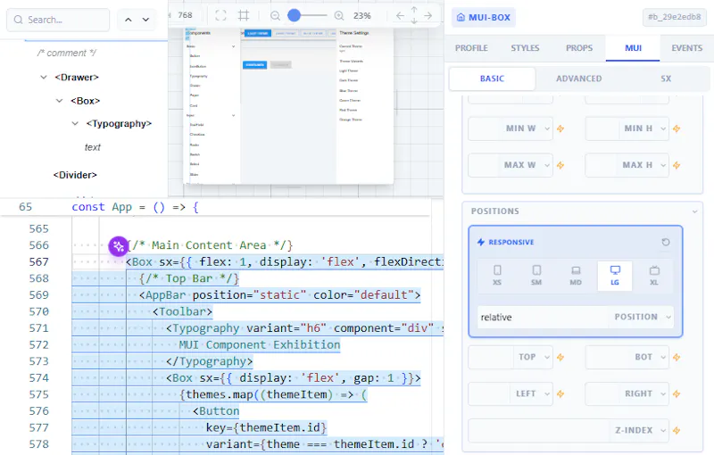Viewport: 714px width, 455px height.
Task: Switch to the EVENTS tab
Action: click(x=686, y=48)
